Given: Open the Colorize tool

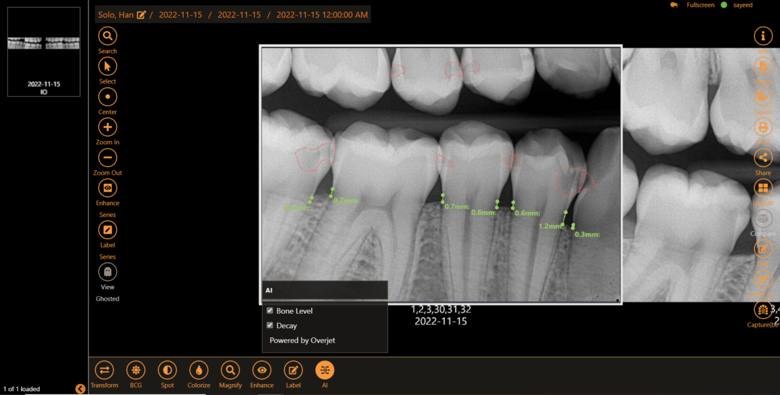Looking at the screenshot, I should (x=198, y=370).
